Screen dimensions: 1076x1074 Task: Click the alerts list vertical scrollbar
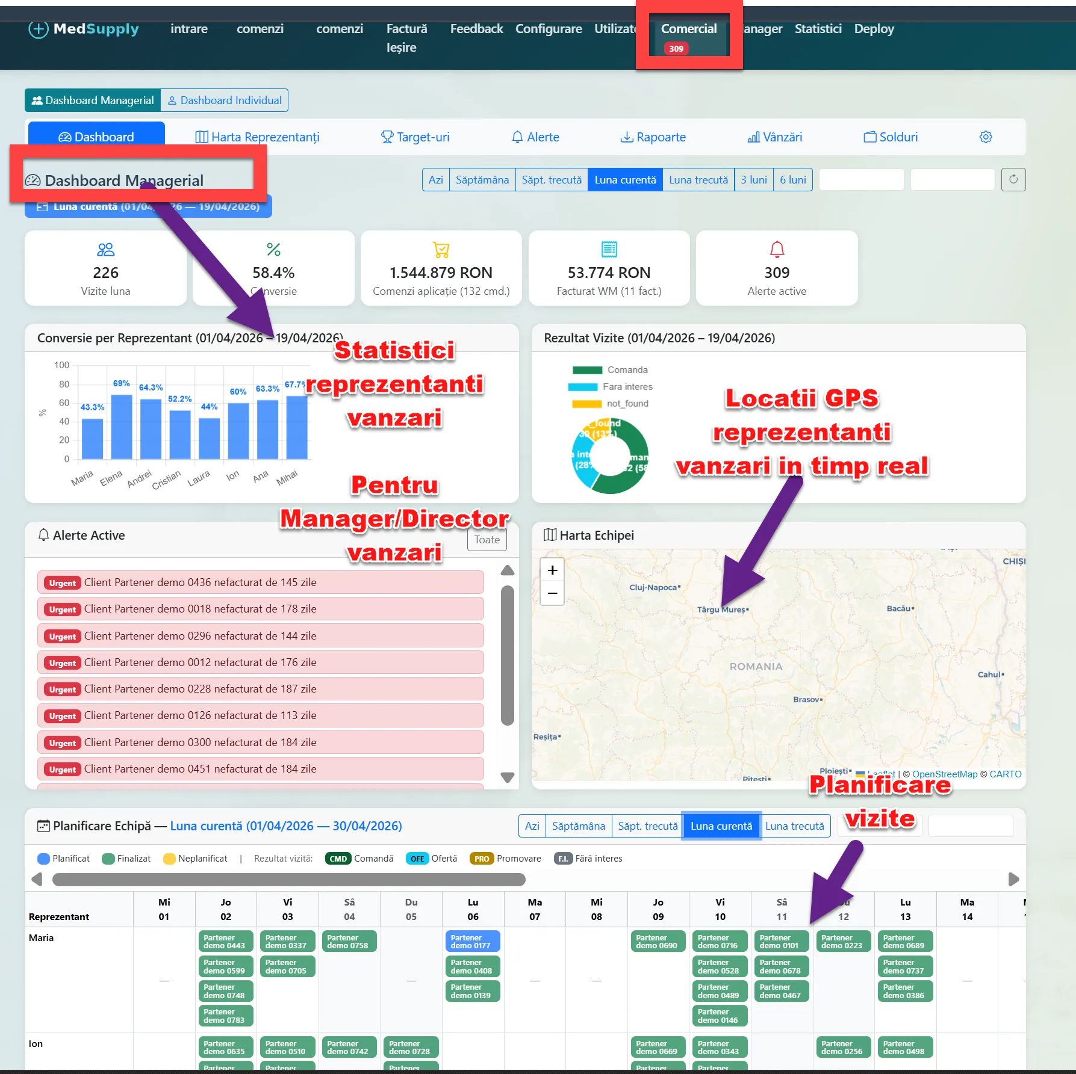[x=508, y=655]
